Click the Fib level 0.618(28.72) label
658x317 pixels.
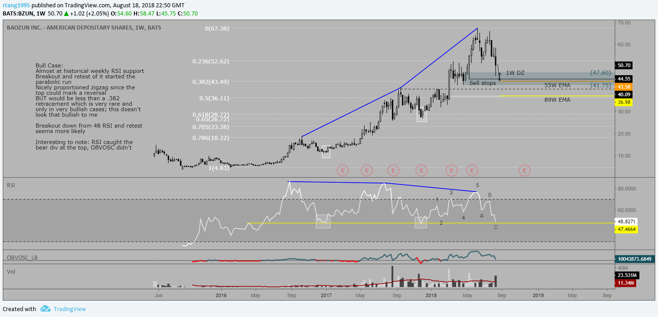click(x=211, y=114)
